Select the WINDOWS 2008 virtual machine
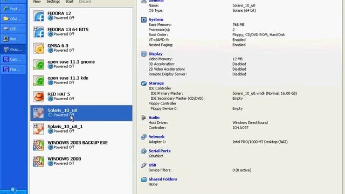 point(81,162)
